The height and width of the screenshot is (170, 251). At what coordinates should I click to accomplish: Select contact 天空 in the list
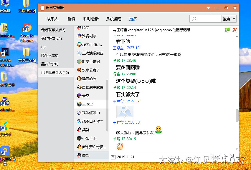pyautogui.click(x=85, y=96)
